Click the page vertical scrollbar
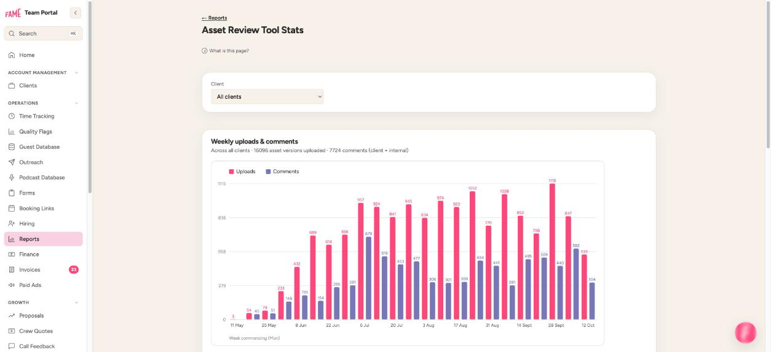The image size is (771, 352). (768, 74)
